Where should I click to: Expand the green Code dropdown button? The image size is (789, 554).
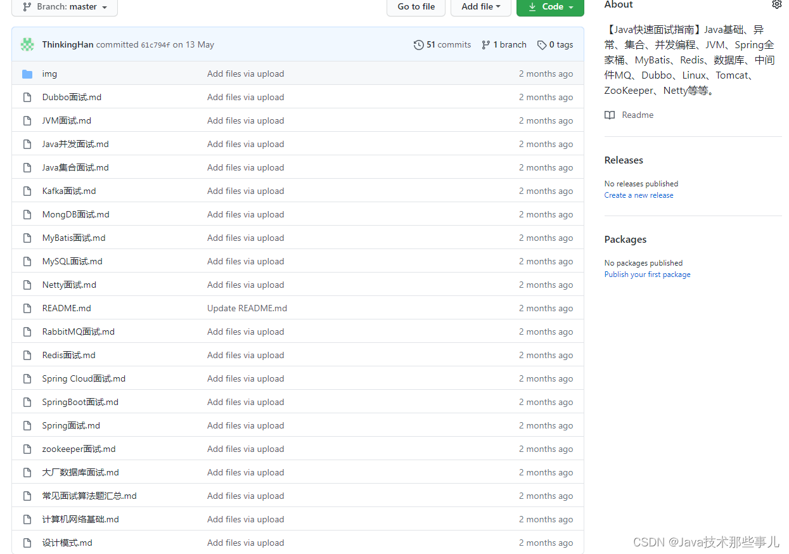click(x=550, y=7)
